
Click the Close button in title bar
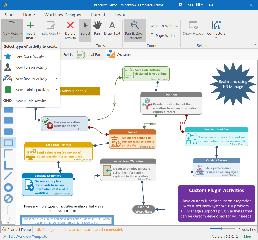[x=186, y=5]
